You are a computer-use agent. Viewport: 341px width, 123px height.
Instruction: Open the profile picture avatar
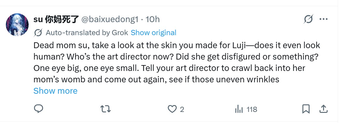17,24
